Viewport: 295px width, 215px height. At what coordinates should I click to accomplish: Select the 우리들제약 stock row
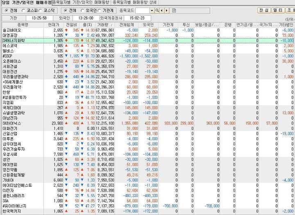pyautogui.click(x=148, y=87)
